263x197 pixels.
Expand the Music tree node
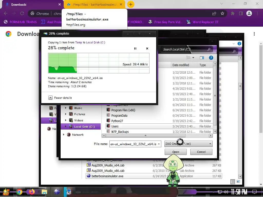pos(66,108)
